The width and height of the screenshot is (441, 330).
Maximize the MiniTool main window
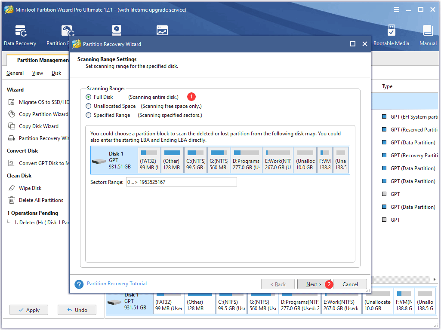point(421,9)
